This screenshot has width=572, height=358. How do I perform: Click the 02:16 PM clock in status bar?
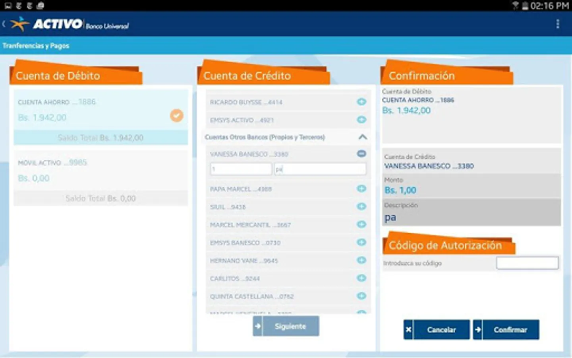[x=550, y=6]
